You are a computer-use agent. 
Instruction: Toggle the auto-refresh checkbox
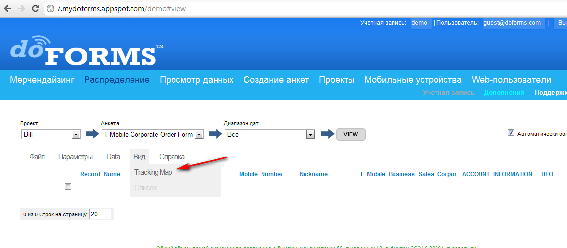click(x=511, y=133)
